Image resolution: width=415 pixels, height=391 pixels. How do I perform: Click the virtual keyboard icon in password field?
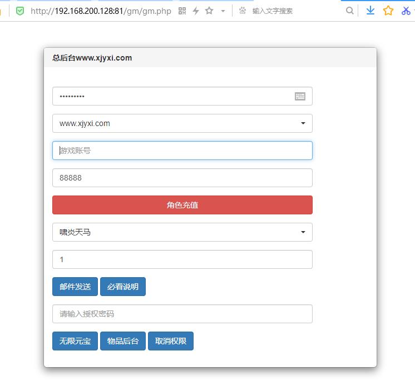click(300, 96)
